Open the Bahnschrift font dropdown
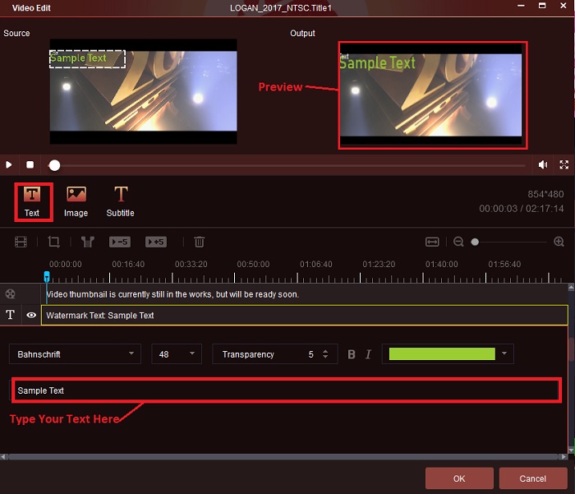Screen dimensions: 575x494 tap(76, 354)
